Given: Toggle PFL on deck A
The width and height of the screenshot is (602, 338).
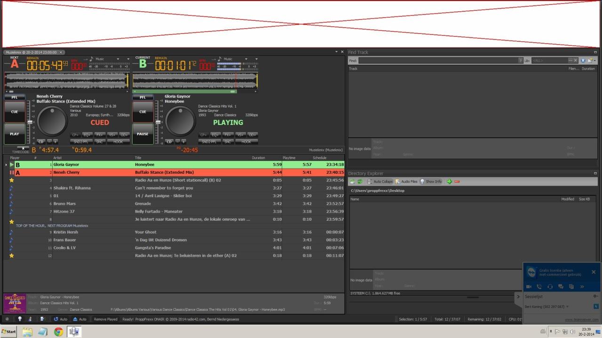Looking at the screenshot, I should click(15, 98).
